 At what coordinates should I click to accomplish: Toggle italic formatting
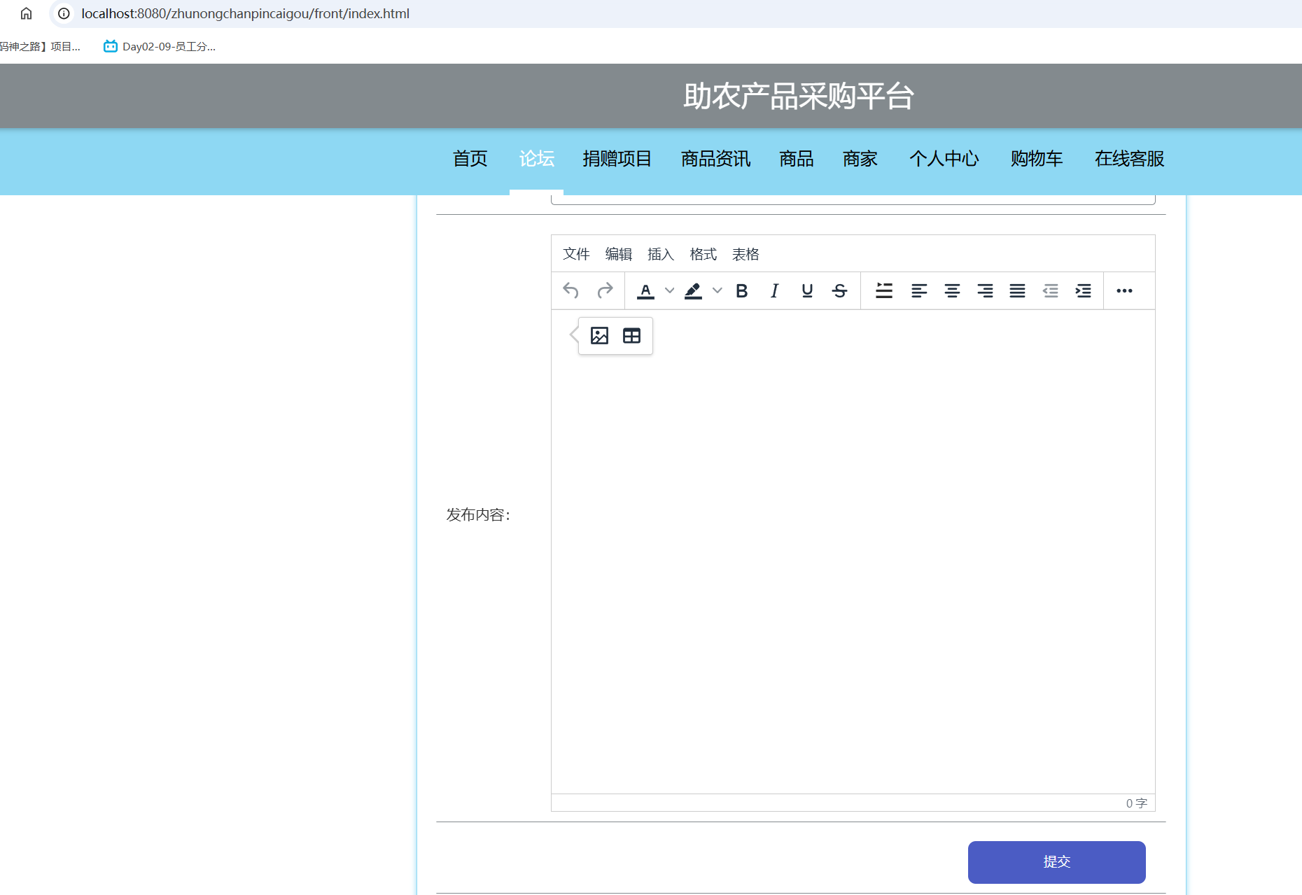click(x=774, y=290)
